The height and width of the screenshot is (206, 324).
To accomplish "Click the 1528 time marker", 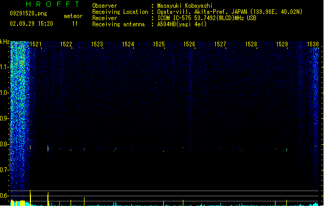I will (251, 44).
